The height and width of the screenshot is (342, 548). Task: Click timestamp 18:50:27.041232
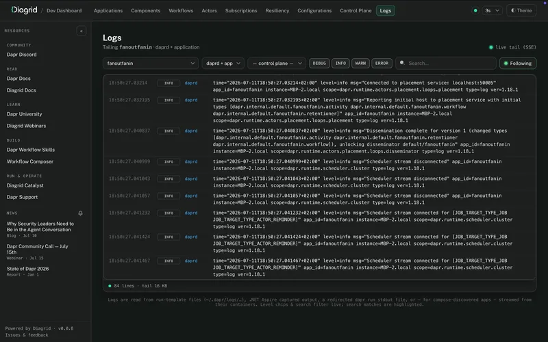click(129, 213)
